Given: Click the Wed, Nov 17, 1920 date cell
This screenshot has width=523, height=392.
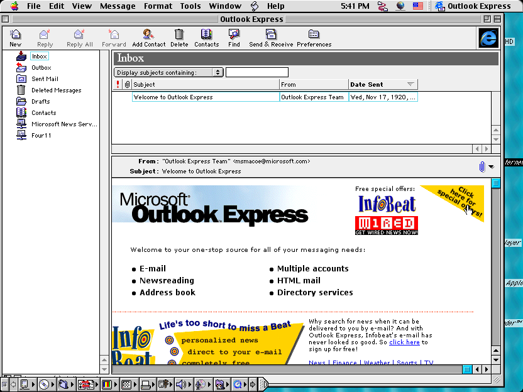Looking at the screenshot, I should [x=383, y=97].
